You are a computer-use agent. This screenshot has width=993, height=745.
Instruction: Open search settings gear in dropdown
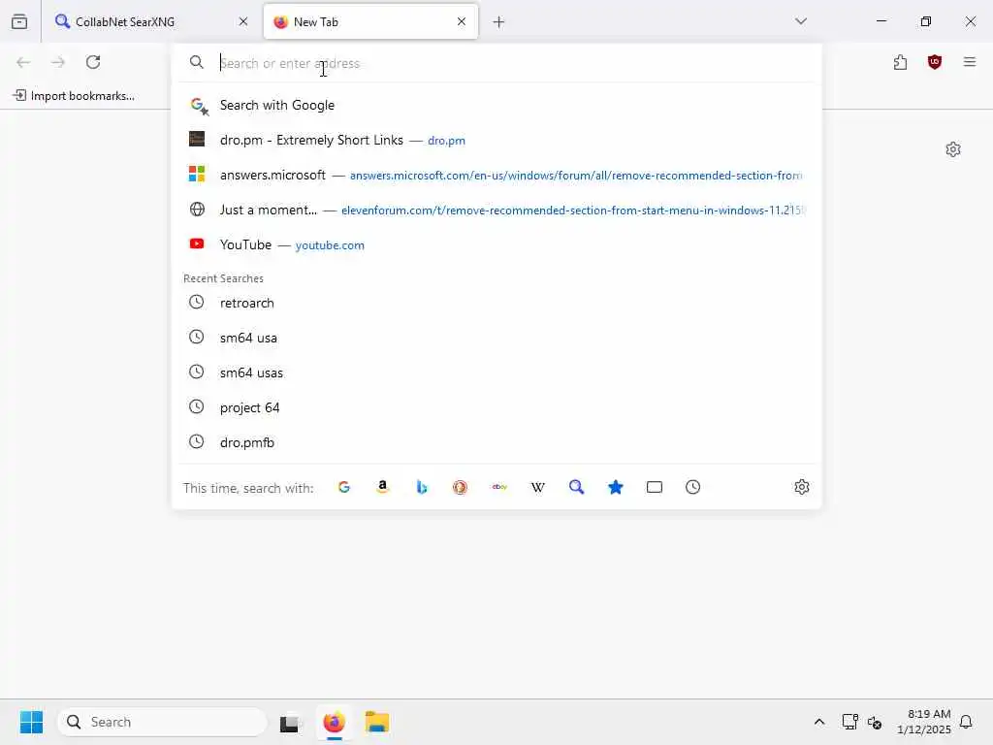click(802, 487)
